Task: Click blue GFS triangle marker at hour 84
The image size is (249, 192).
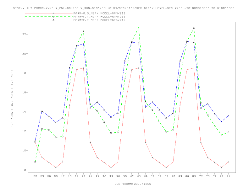Action: pyautogui.click(x=228, y=116)
